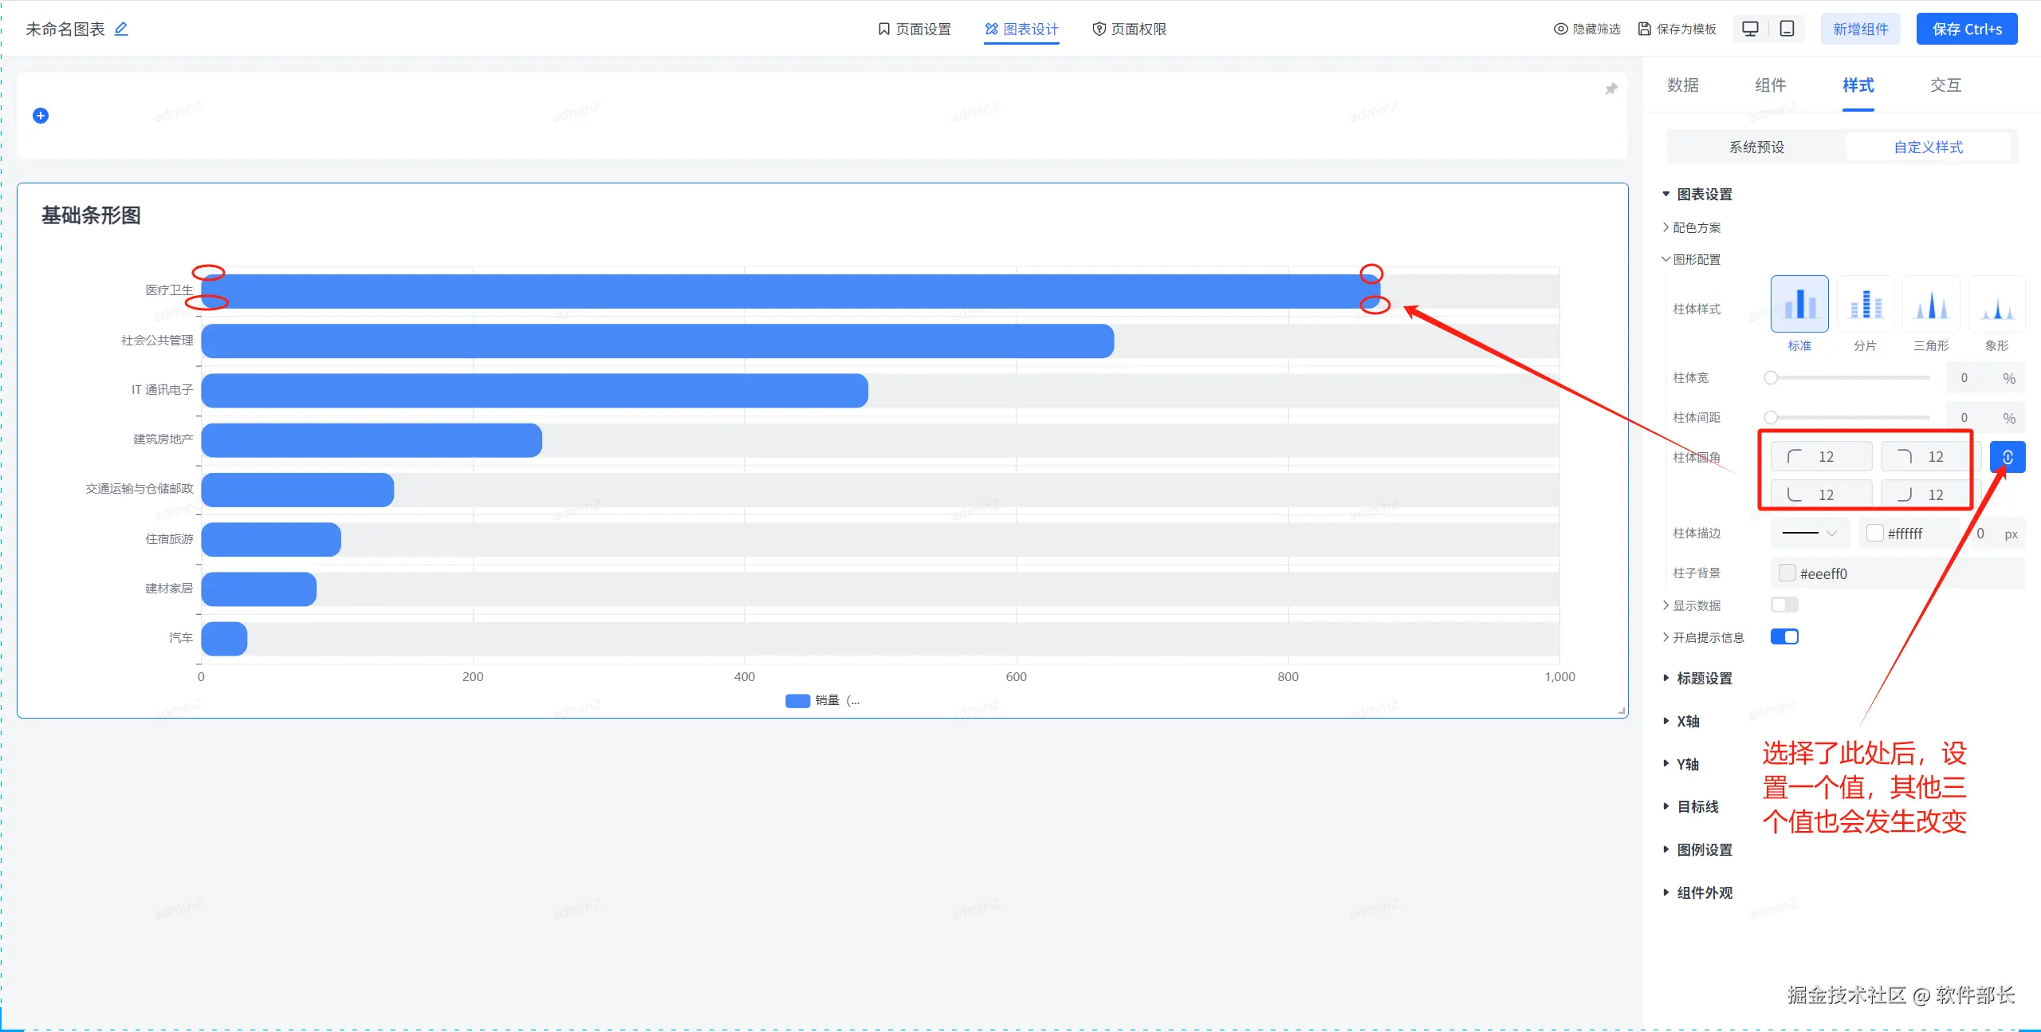Click the #eeeff0 柱子背景 color swatch
The image size is (2041, 1032).
click(x=1787, y=573)
